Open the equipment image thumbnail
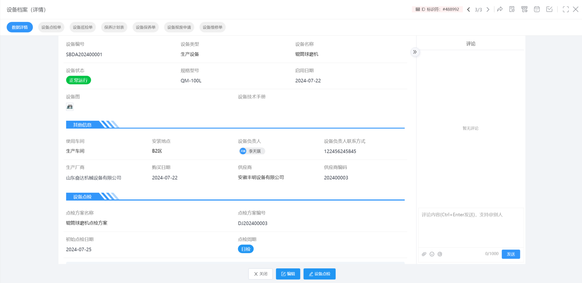The image size is (582, 283). coord(70,107)
